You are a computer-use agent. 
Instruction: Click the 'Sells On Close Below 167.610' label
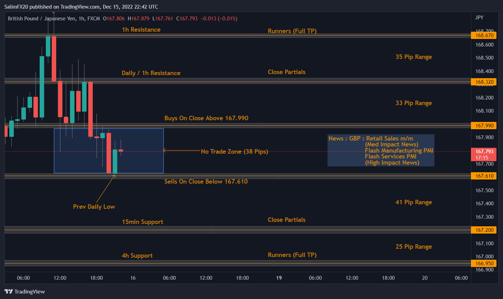click(206, 182)
